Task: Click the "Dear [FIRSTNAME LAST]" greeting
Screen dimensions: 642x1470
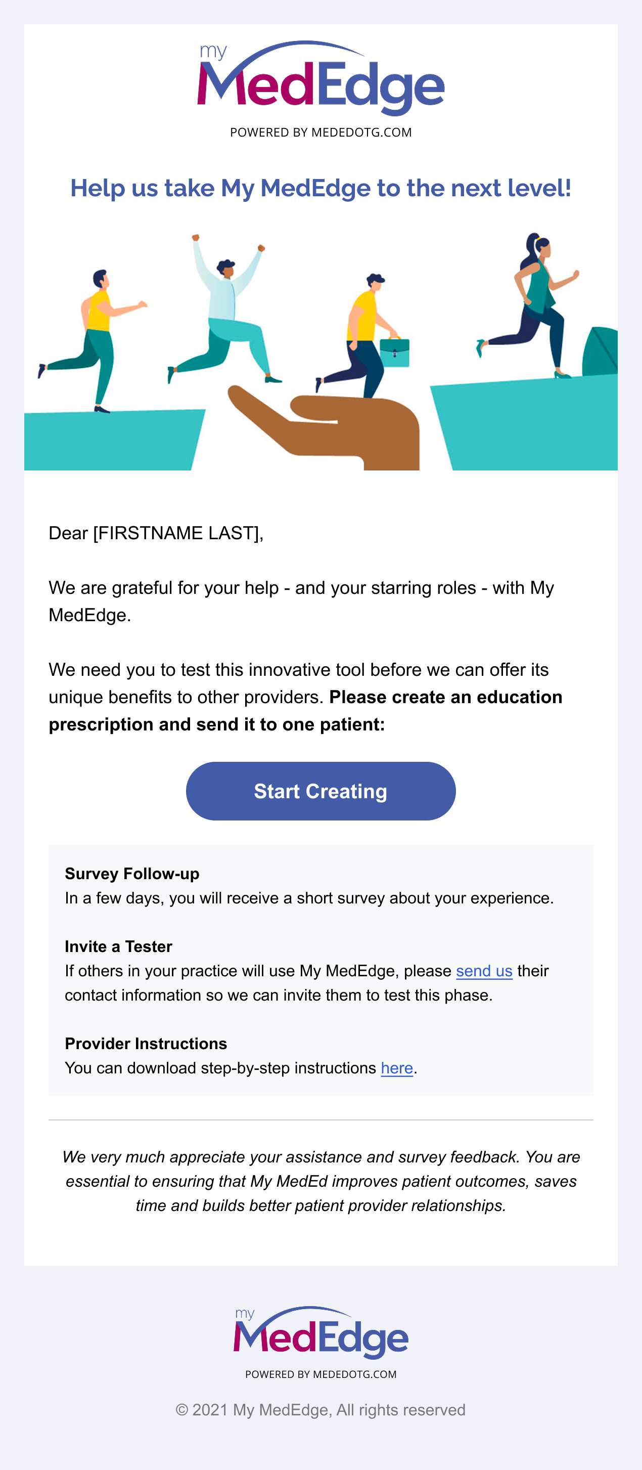Action: (156, 533)
